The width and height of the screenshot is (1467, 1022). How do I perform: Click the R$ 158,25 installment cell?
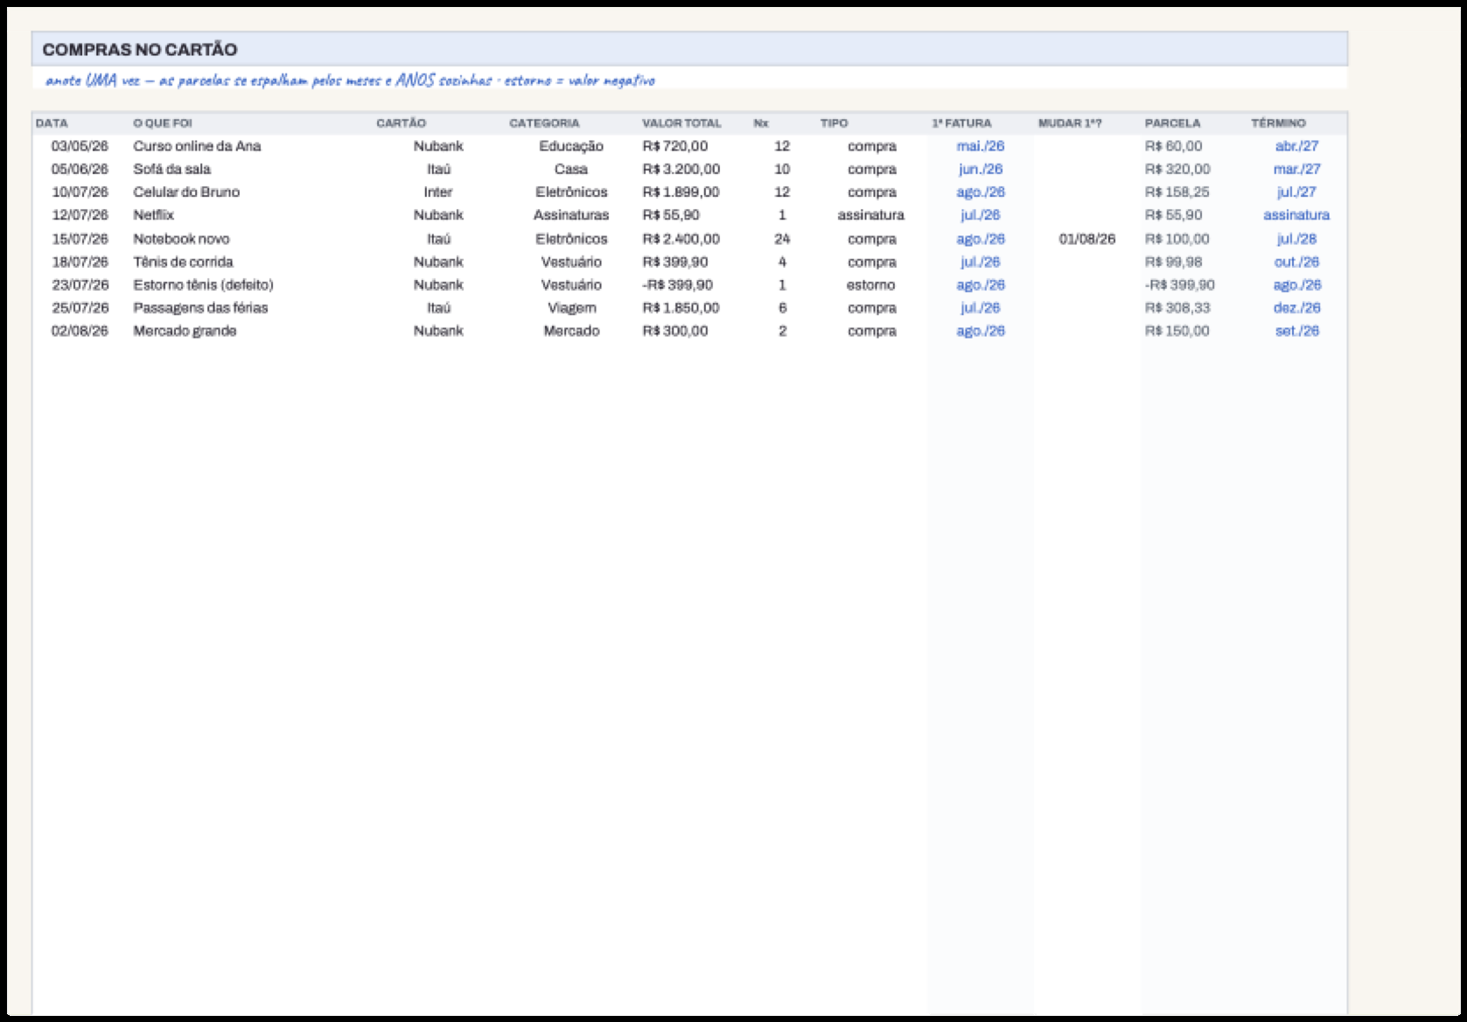tap(1177, 192)
